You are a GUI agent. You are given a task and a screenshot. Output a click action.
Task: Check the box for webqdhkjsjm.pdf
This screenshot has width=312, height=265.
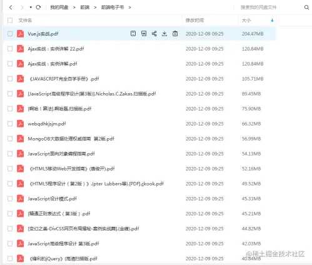(10, 124)
